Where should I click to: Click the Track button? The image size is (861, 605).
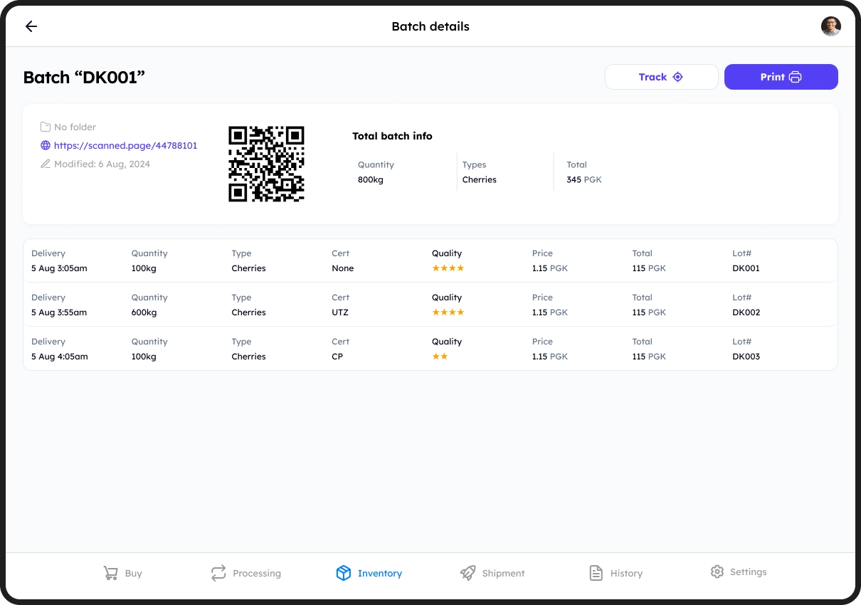click(662, 77)
